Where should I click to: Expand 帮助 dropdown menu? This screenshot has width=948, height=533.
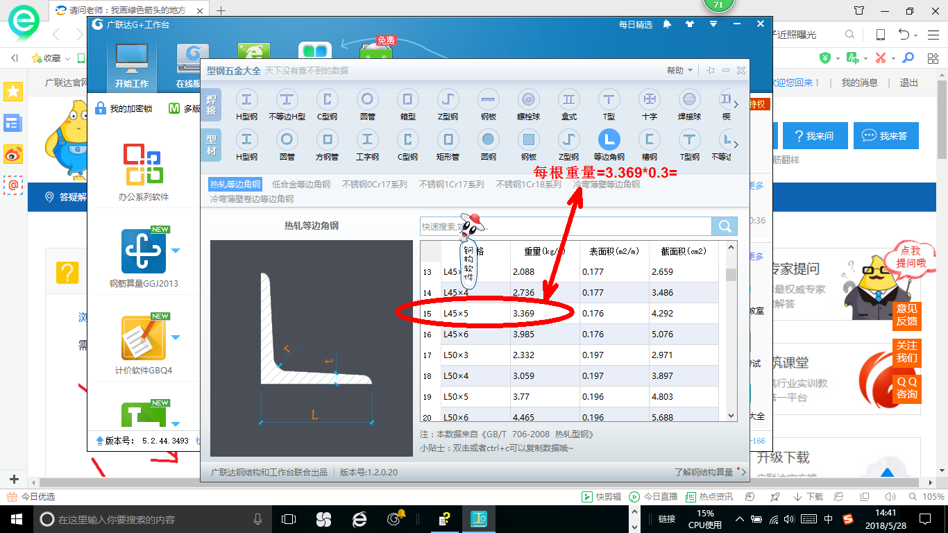click(x=680, y=70)
